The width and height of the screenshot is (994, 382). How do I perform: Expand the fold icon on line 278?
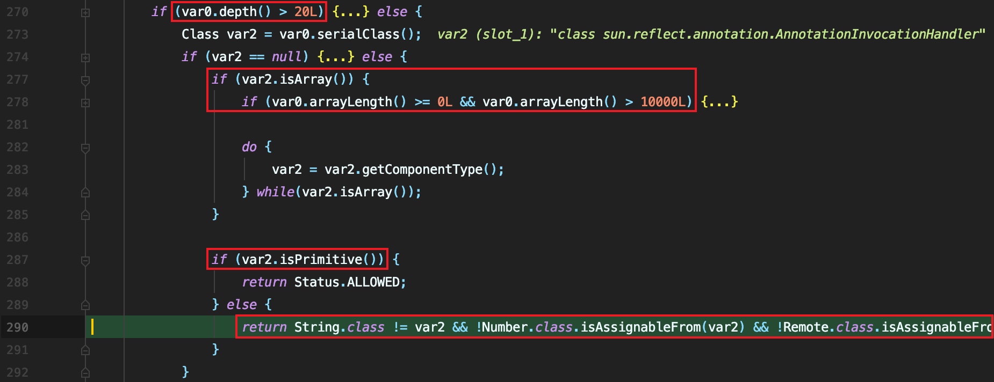tap(85, 102)
